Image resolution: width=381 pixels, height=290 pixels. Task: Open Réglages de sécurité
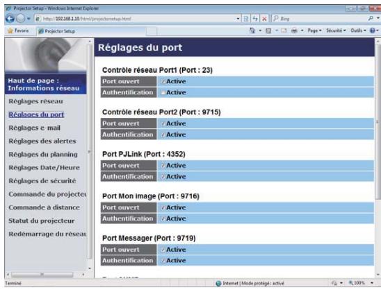click(x=42, y=181)
